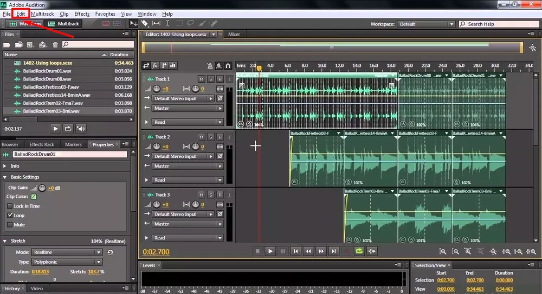The height and width of the screenshot is (294, 542).
Task: Click the Clip Color swatch
Action: pos(34,197)
